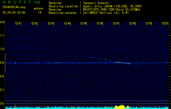
Task: Click the 1.1 kHz axis label
Action: tap(2, 35)
